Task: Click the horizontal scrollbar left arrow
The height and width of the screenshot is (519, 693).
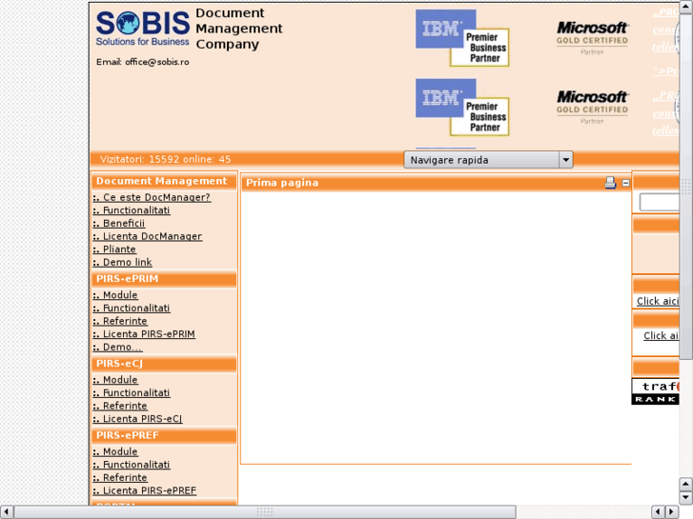Action: 6,512
